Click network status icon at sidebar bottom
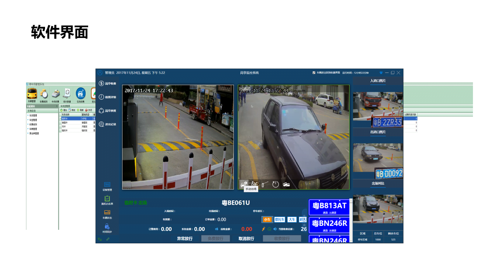Screen dimensions: 497x279 [x=100, y=239]
